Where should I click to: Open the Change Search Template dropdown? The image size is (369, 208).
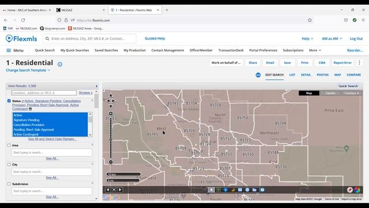pos(28,70)
